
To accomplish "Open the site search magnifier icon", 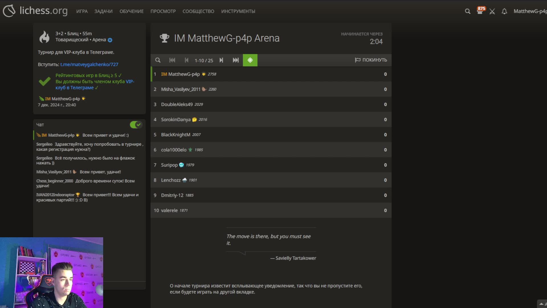I will click(468, 11).
